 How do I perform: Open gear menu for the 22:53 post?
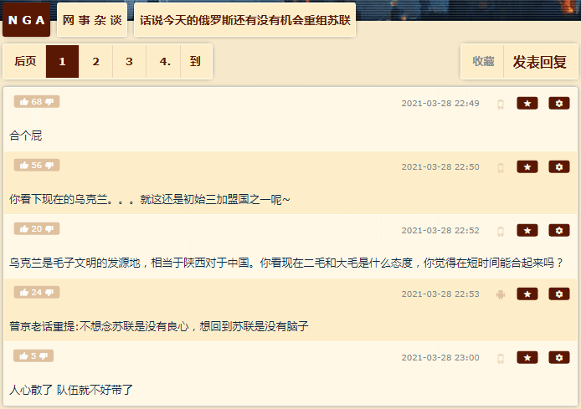coord(558,294)
